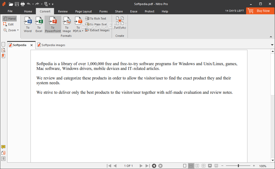Open the Share ribbon tab

(x=119, y=11)
